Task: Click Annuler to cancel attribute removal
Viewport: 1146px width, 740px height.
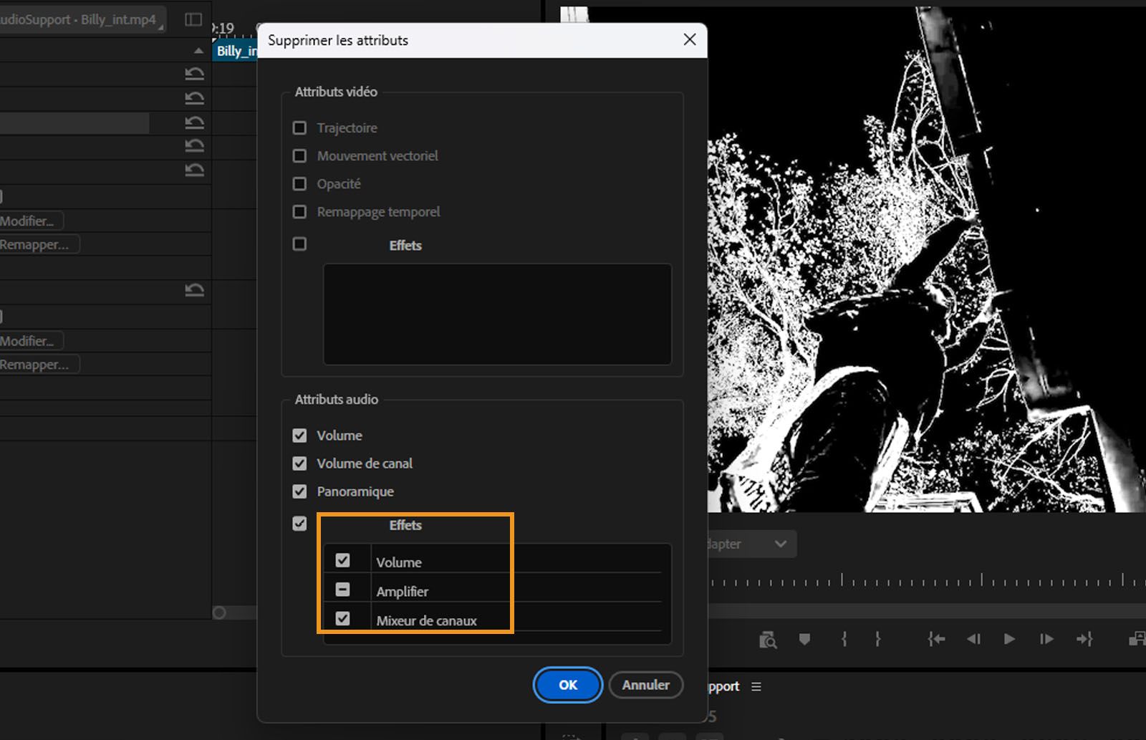Action: tap(645, 685)
